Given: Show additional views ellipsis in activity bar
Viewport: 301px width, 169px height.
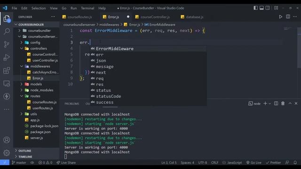Looking at the screenshot, I should (7, 109).
